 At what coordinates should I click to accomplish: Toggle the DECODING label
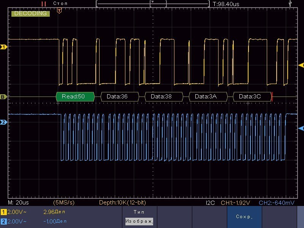tap(30, 13)
